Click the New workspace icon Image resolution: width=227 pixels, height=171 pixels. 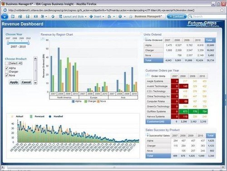pos(13,16)
